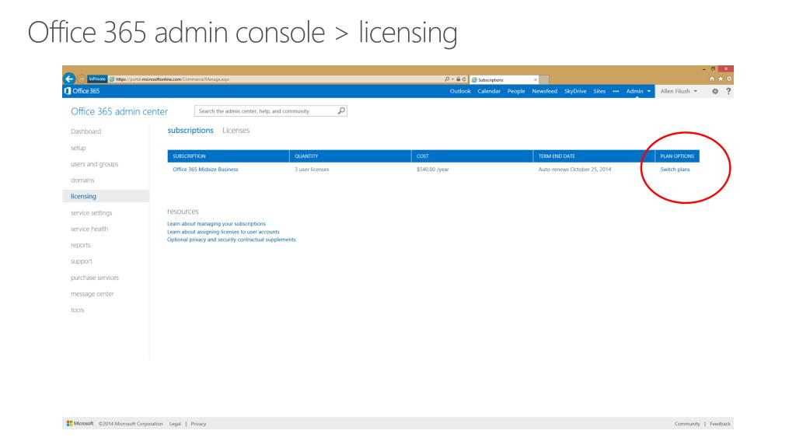The width and height of the screenshot is (796, 448).
Task: Go to Dashboard in the sidebar
Action: pos(86,131)
